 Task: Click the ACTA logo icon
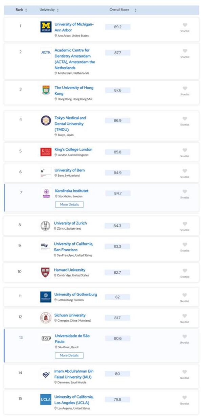pyautogui.click(x=46, y=52)
